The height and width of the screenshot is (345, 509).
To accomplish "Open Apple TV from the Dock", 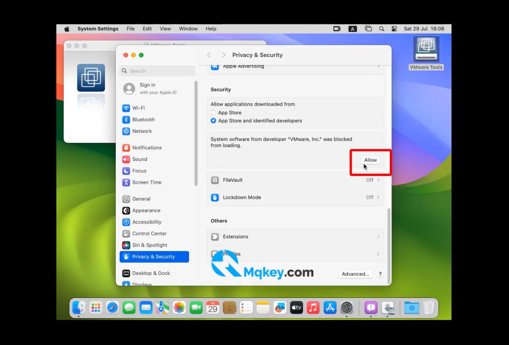I will [x=296, y=307].
